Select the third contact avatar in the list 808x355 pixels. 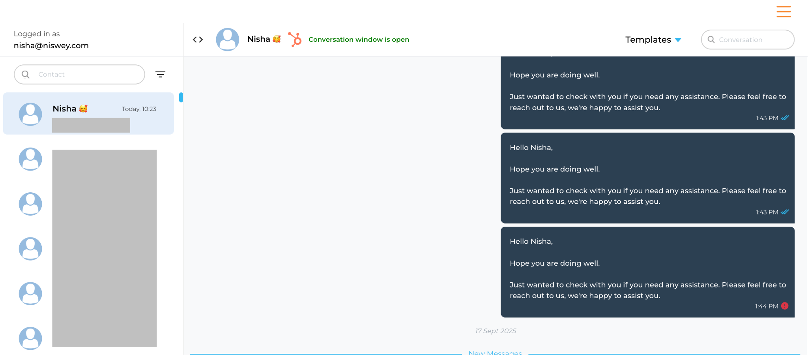click(x=30, y=204)
